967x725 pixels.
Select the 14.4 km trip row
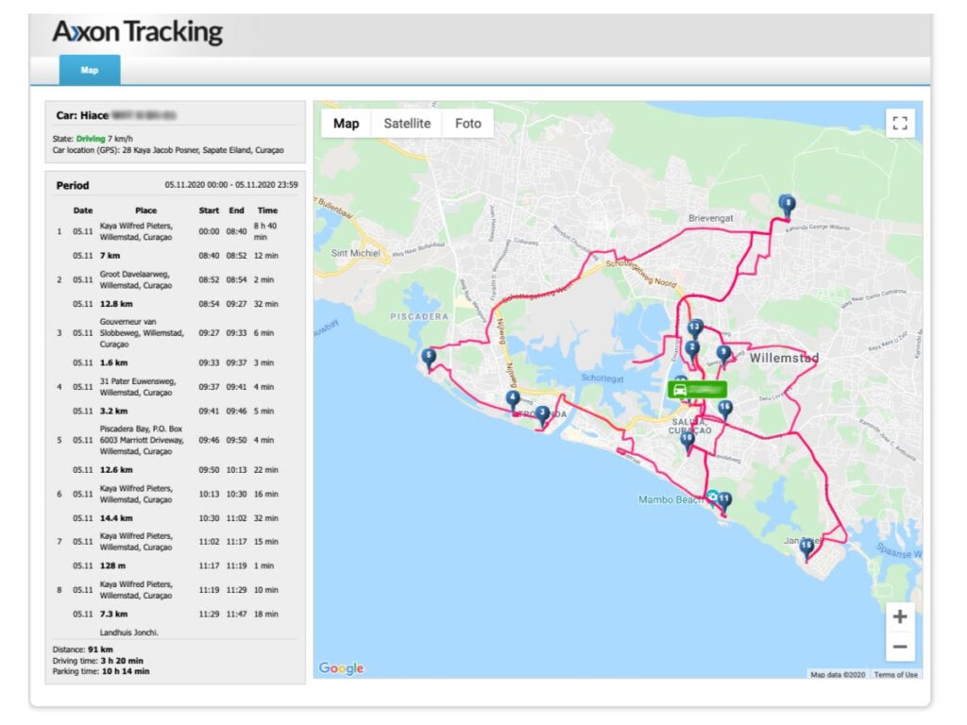coord(175,518)
